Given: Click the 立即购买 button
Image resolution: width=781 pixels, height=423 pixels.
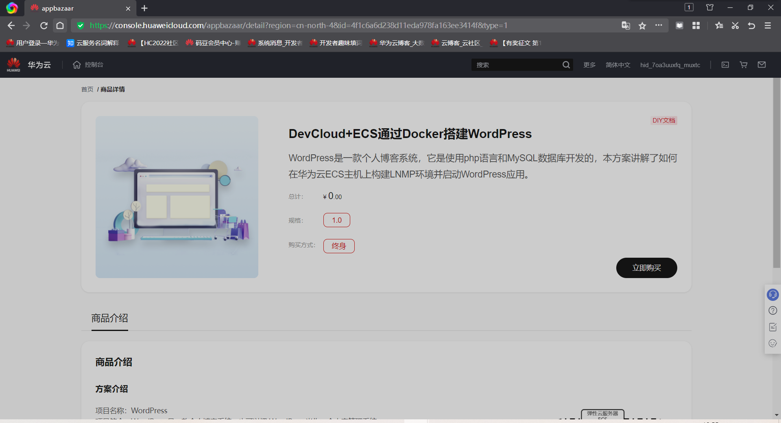Looking at the screenshot, I should click(x=647, y=268).
